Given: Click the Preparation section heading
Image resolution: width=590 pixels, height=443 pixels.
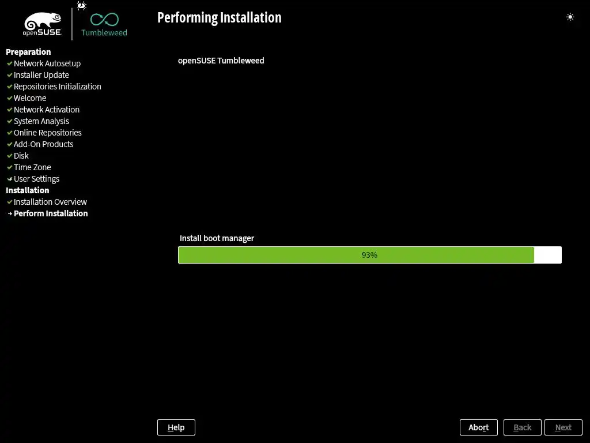Looking at the screenshot, I should (28, 52).
